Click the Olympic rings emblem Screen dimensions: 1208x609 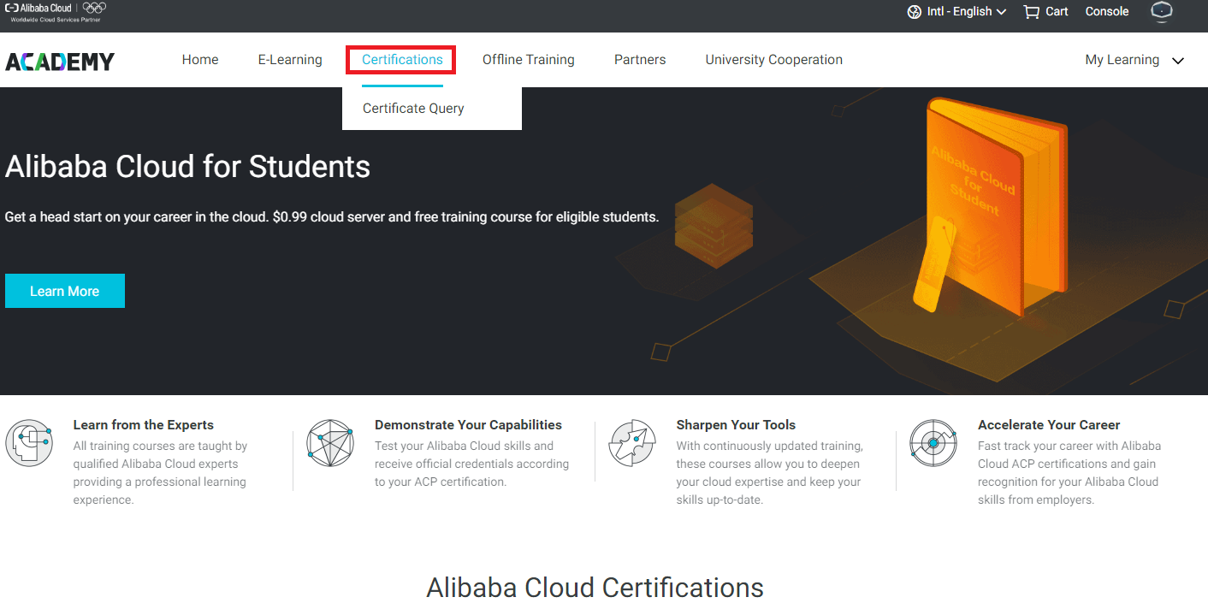click(92, 11)
